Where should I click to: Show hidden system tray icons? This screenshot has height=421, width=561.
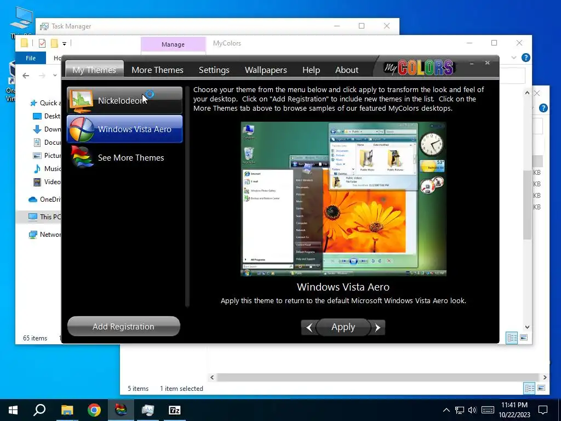pyautogui.click(x=446, y=410)
